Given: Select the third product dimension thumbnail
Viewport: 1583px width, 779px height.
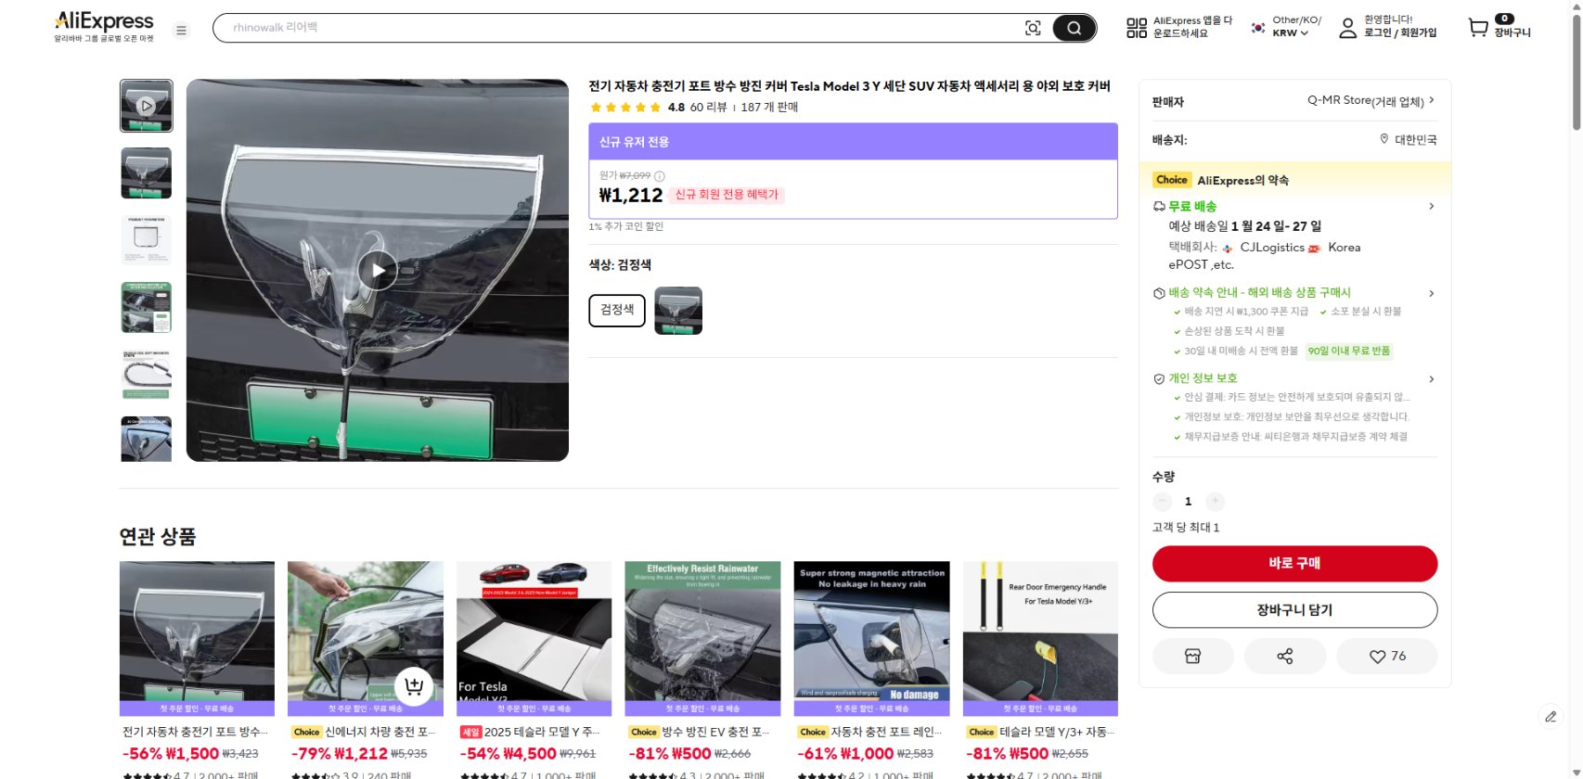Looking at the screenshot, I should [x=147, y=240].
